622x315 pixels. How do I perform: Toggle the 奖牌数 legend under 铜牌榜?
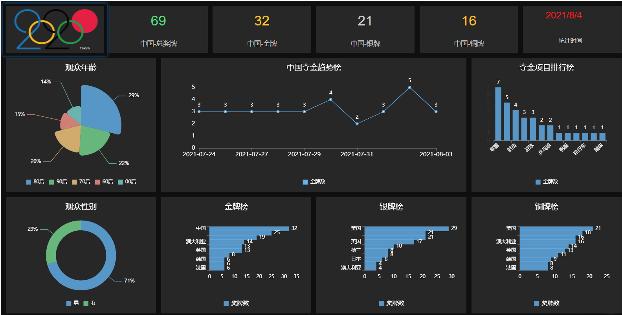click(547, 303)
